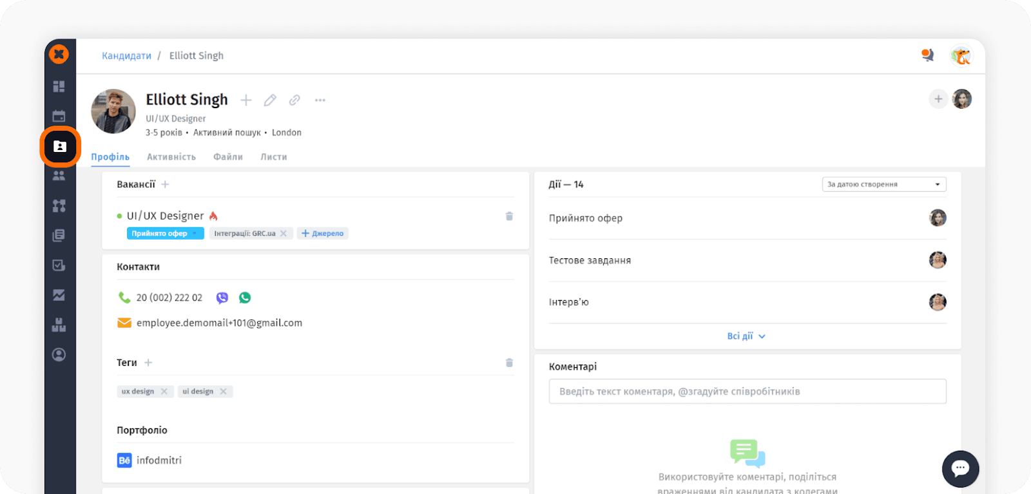Open WhatsApp chat for the phone number
The image size is (1031, 494).
click(x=245, y=298)
